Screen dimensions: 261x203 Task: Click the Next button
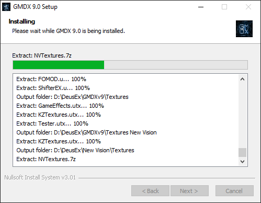click(189, 191)
